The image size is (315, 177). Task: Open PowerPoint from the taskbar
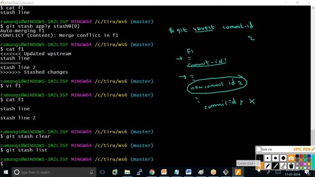coord(164,172)
